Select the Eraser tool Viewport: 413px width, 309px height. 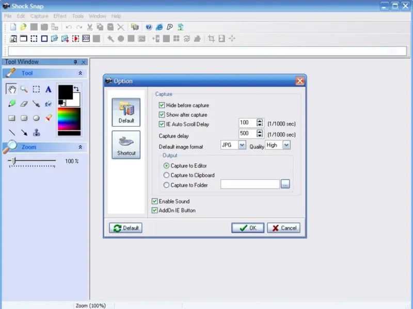coord(24,104)
